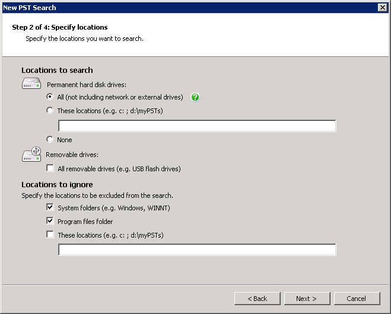Close the New PST Search dialog

click(x=383, y=7)
